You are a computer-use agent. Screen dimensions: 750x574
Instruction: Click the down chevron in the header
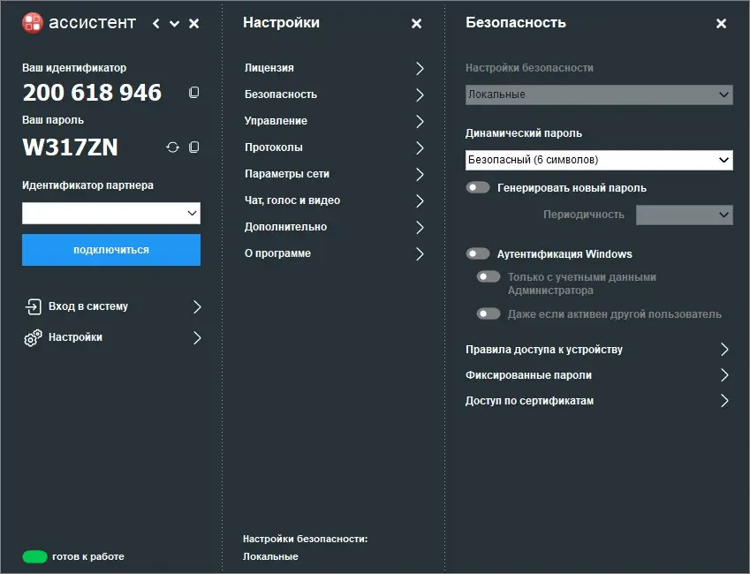pyautogui.click(x=173, y=24)
